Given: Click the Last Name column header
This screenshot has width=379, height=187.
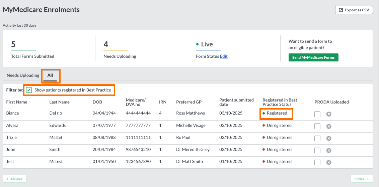Looking at the screenshot, I should click(x=60, y=102).
